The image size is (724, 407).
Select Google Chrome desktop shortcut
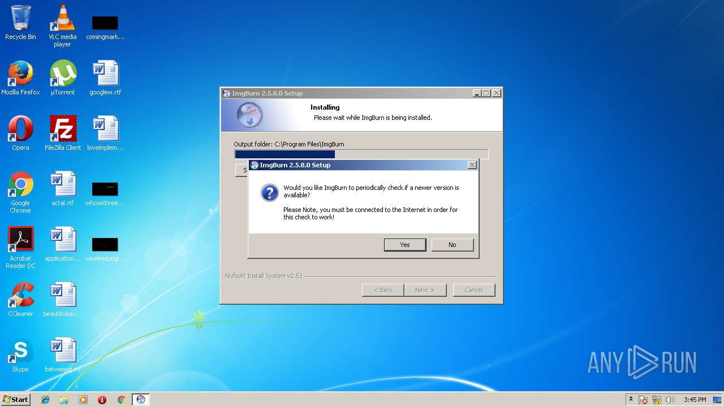[x=20, y=192]
